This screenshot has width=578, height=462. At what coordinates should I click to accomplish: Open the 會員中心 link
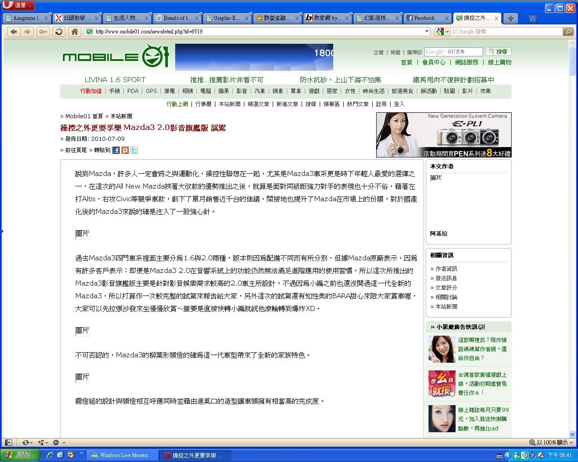[433, 63]
